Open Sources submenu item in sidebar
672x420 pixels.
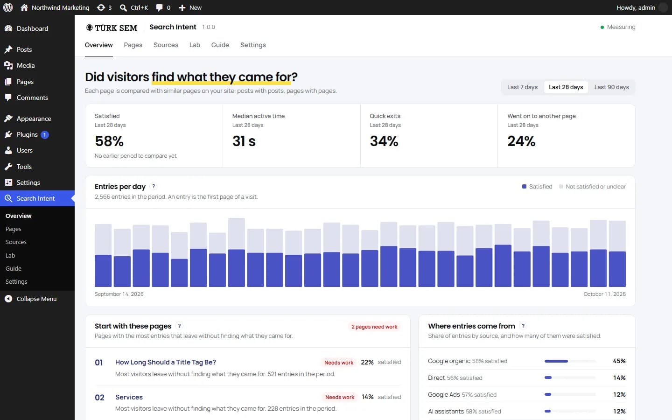[16, 242]
